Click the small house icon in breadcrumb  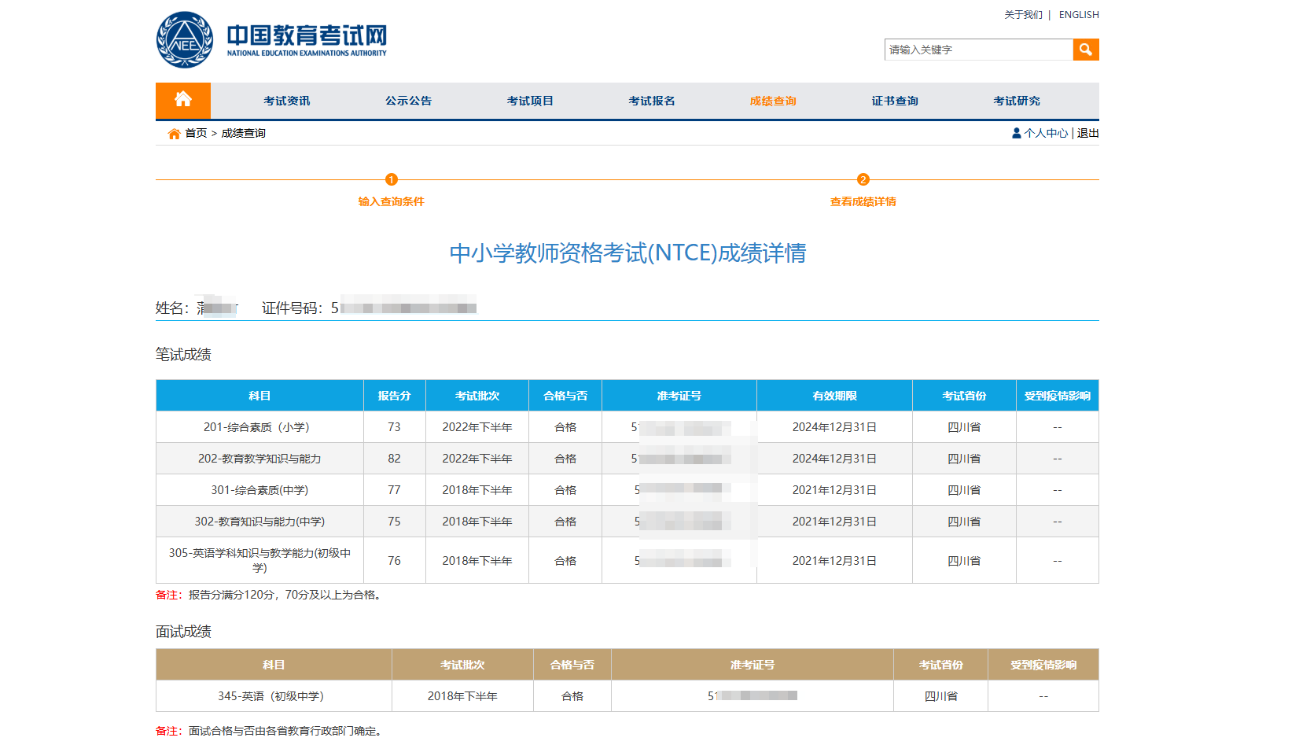click(x=174, y=134)
